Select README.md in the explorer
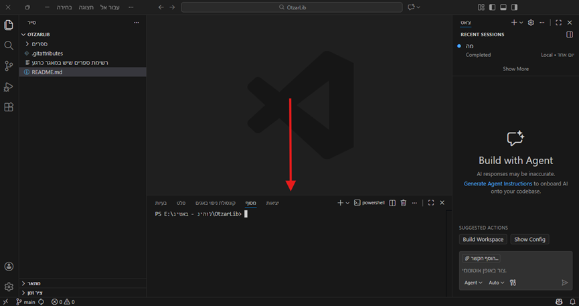Image resolution: width=579 pixels, height=306 pixels. click(x=47, y=72)
